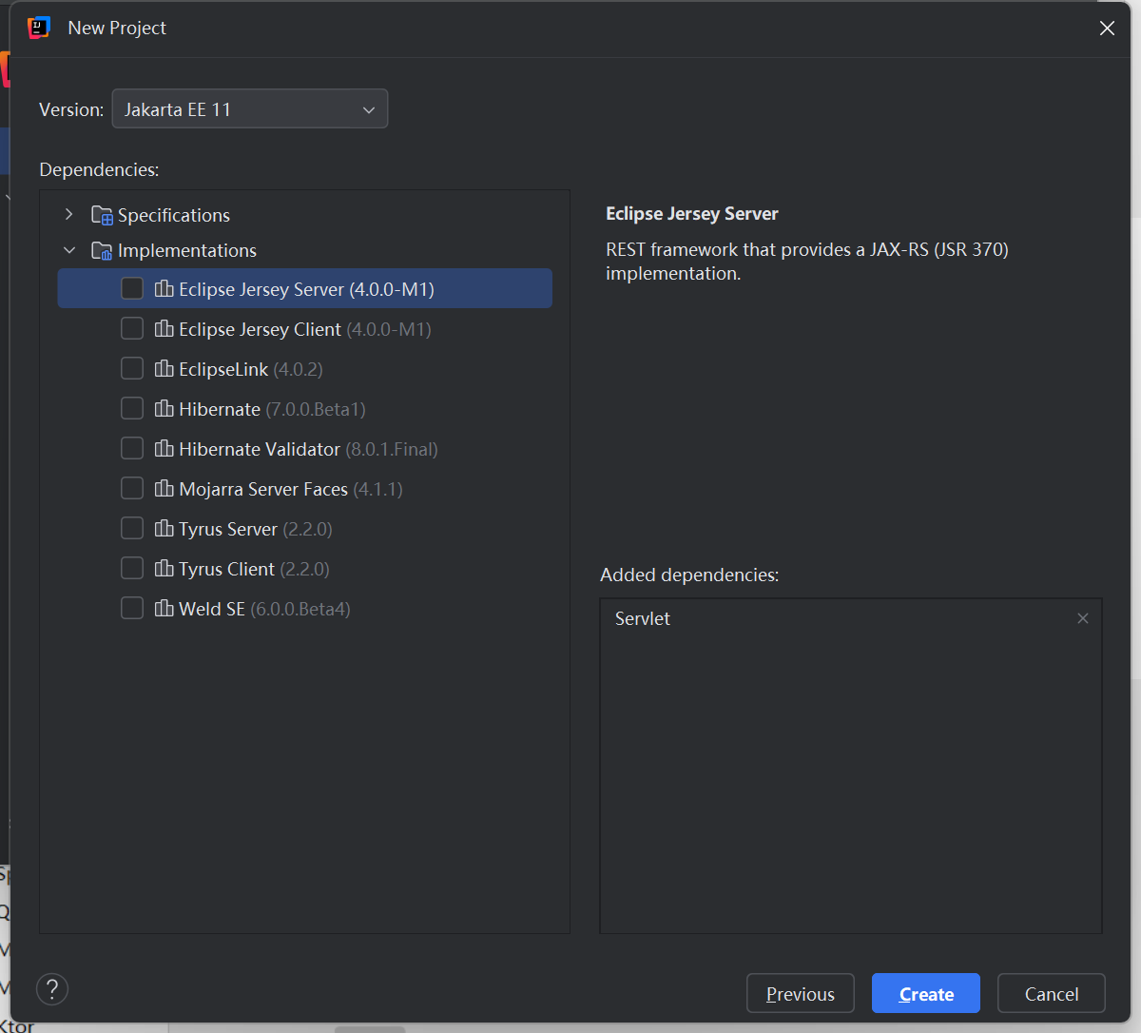Click the Specifications folder icon
The image size is (1141, 1033).
tap(102, 215)
